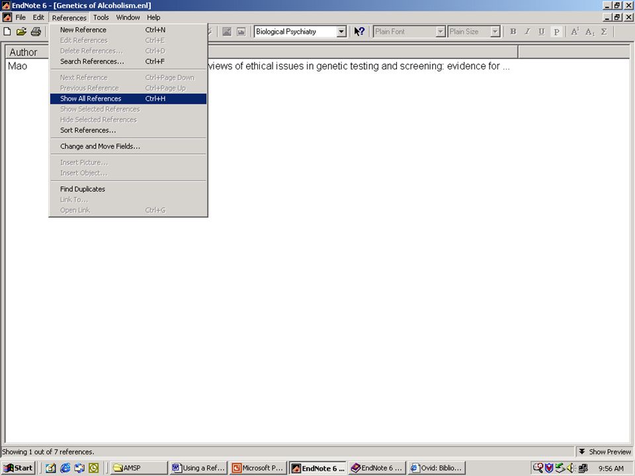Open the File menu

(x=21, y=17)
